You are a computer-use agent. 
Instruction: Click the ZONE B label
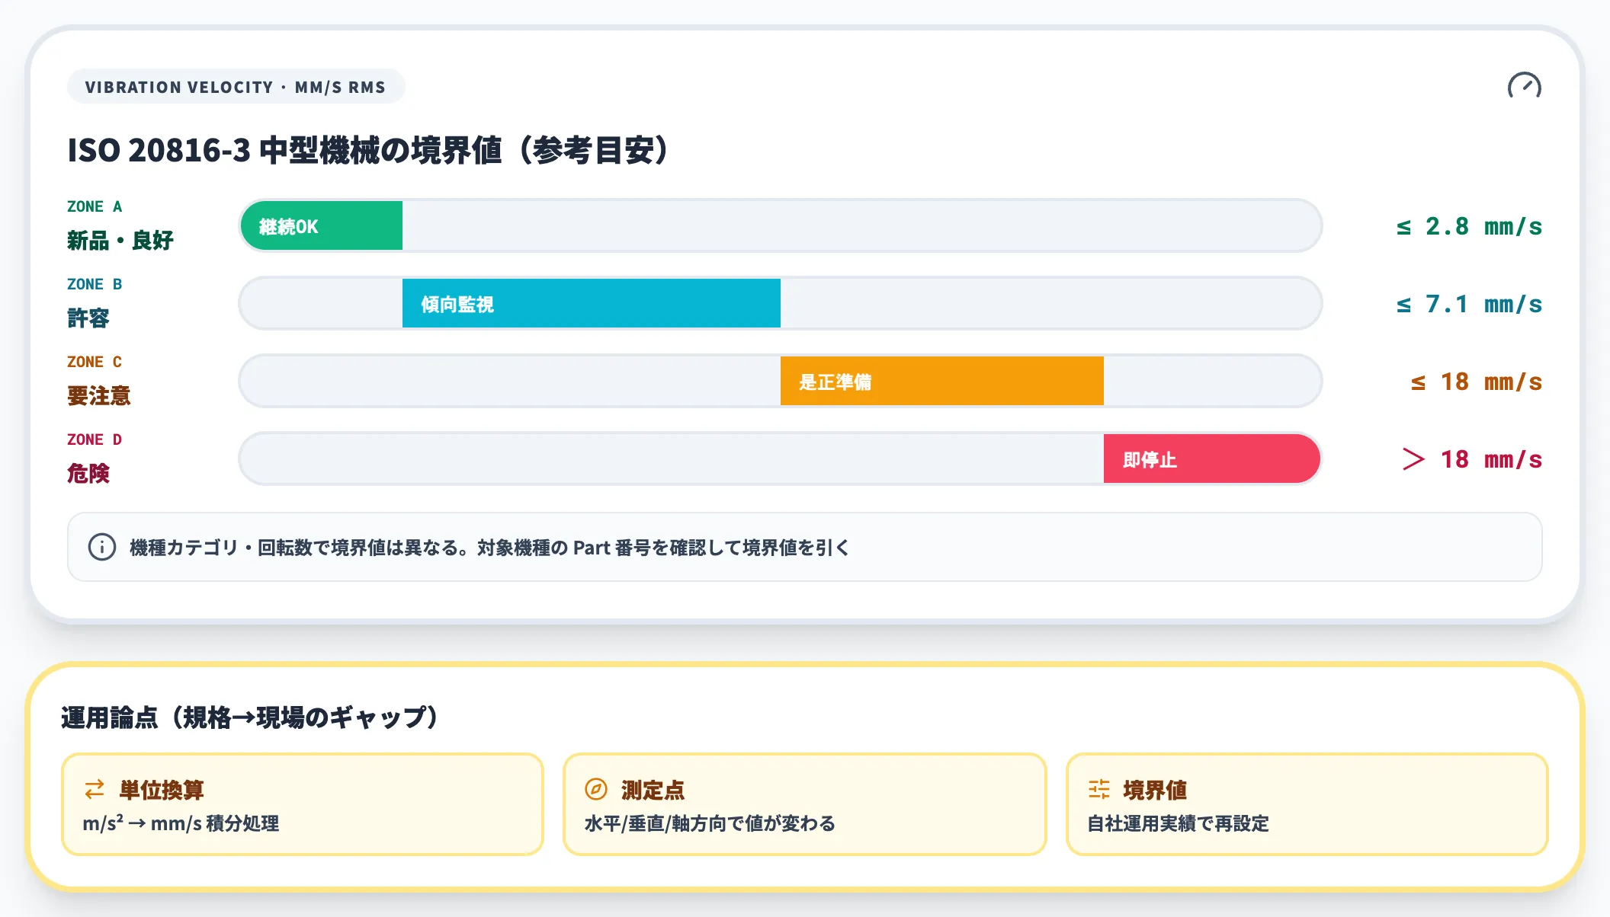tap(95, 284)
